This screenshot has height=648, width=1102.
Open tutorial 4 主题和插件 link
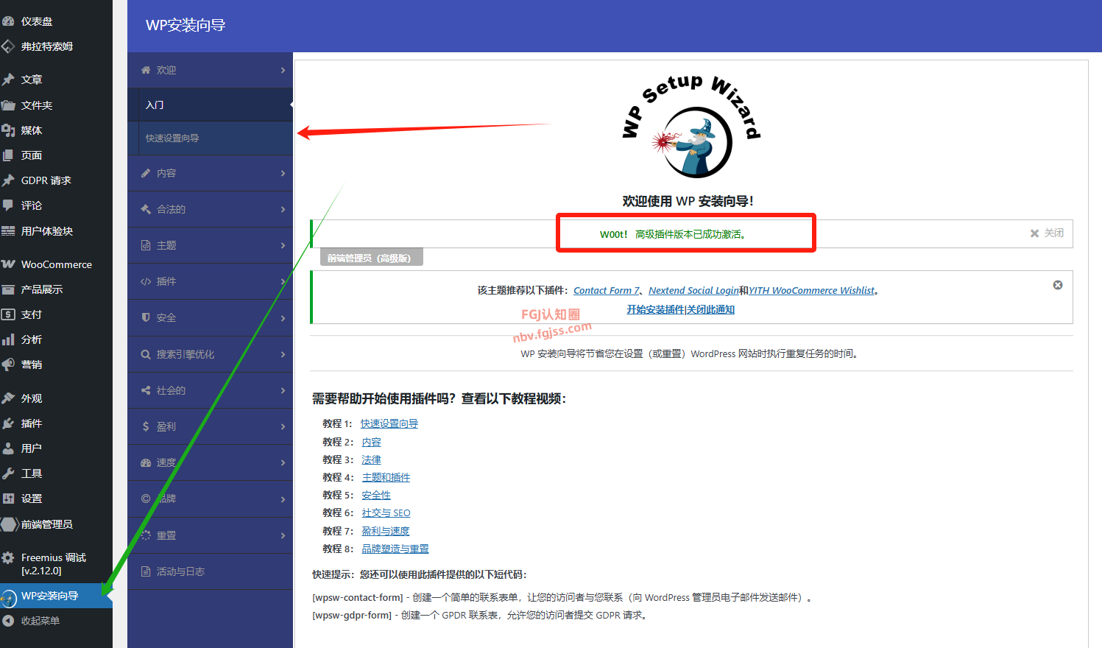click(386, 477)
